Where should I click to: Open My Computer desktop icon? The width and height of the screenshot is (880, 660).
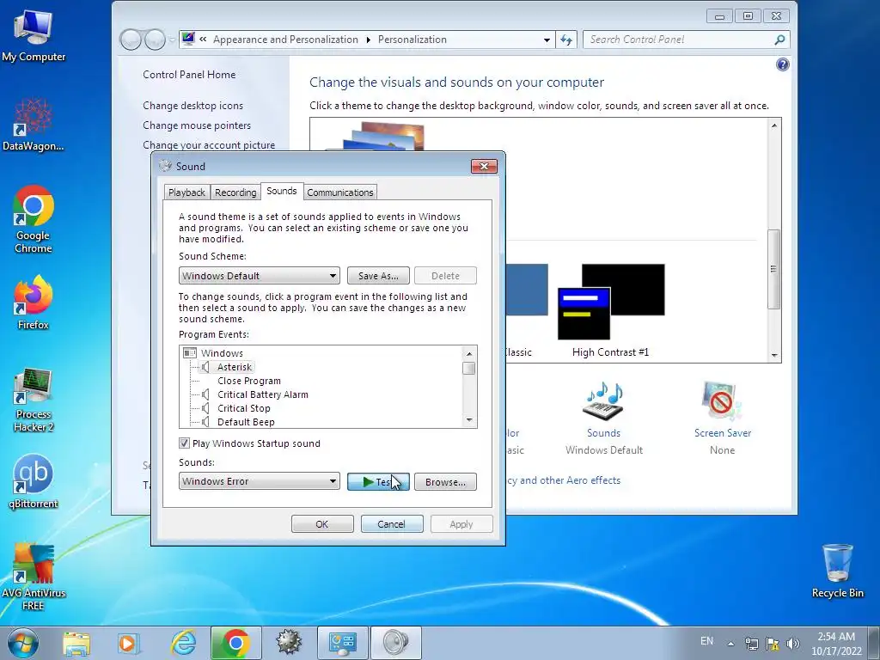coord(34,36)
